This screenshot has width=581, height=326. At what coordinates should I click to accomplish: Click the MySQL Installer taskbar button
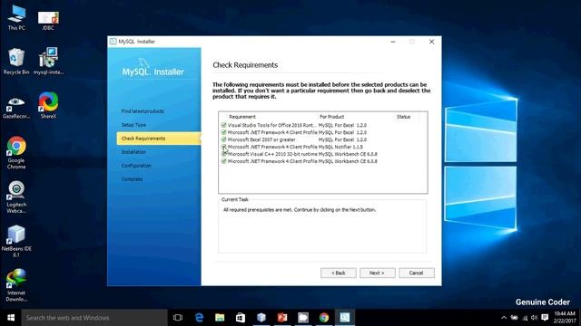[345, 318]
